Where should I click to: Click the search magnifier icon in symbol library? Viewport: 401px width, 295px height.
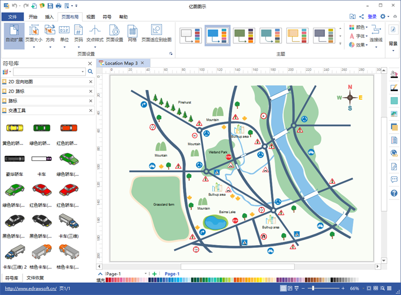[90, 71]
